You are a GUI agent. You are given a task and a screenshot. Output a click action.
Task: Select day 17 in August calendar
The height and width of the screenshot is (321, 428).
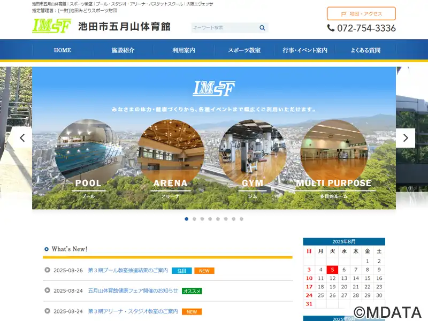pos(309,287)
